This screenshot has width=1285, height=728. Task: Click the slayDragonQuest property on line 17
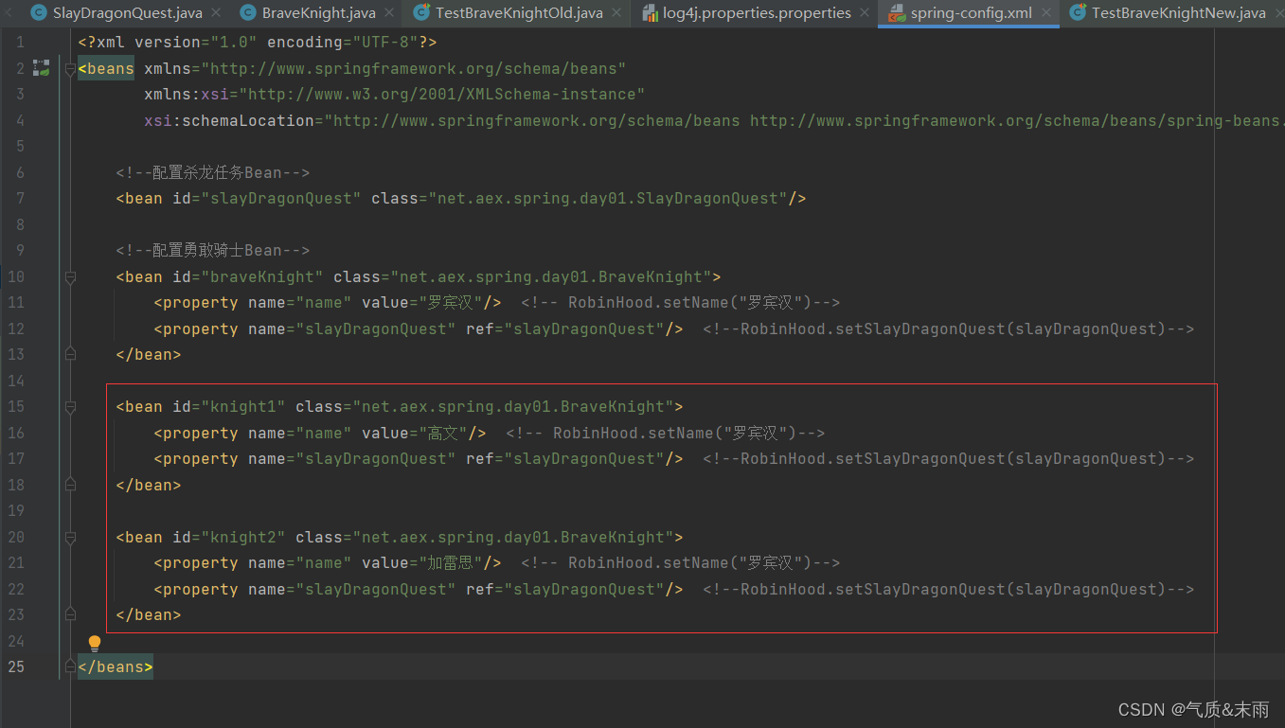click(419, 459)
